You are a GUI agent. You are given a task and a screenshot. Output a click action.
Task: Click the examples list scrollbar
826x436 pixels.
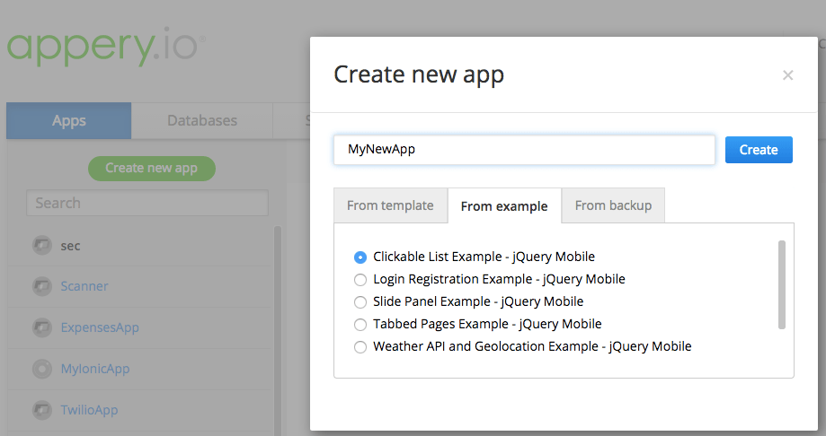click(x=782, y=284)
